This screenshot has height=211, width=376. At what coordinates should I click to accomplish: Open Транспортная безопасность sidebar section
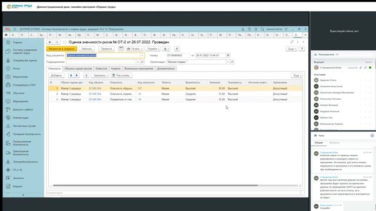21,153
